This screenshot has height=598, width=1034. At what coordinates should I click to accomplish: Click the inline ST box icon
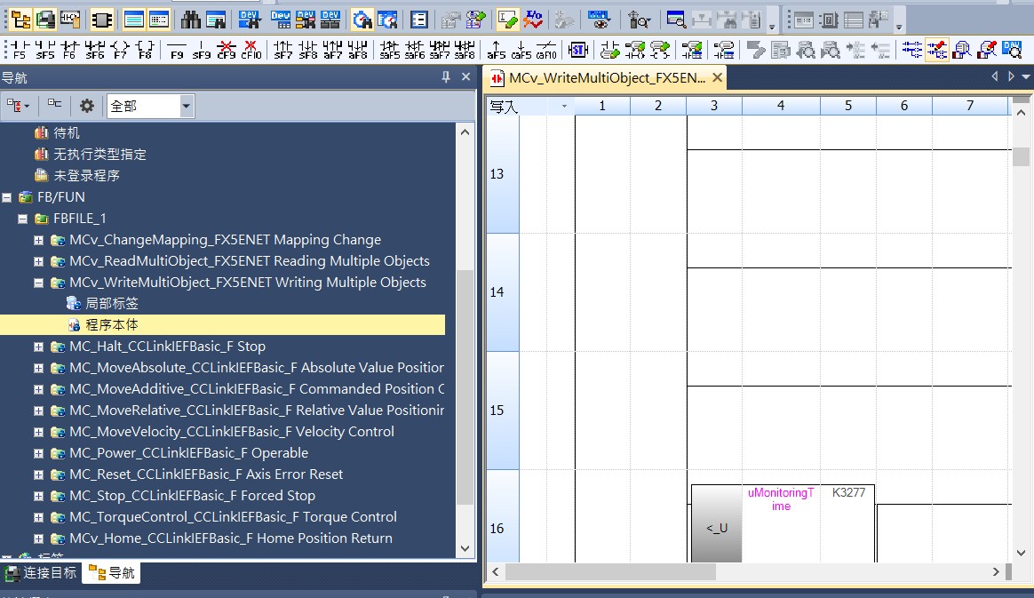[x=578, y=49]
